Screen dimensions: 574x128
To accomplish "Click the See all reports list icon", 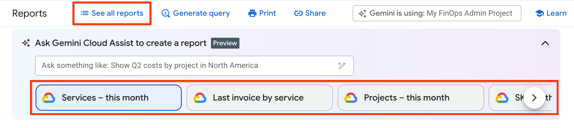I will 84,13.
